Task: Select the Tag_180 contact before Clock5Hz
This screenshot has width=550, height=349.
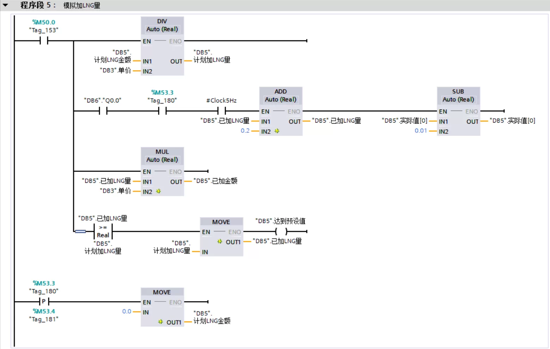Action: point(163,111)
